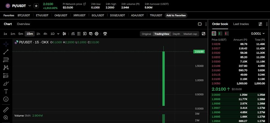Select the 1D timeframe

[x=53, y=34]
